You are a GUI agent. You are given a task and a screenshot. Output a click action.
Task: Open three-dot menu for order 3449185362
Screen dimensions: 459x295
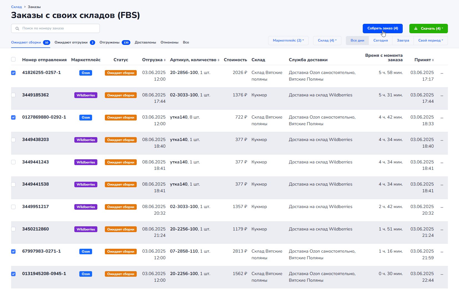coord(442,96)
